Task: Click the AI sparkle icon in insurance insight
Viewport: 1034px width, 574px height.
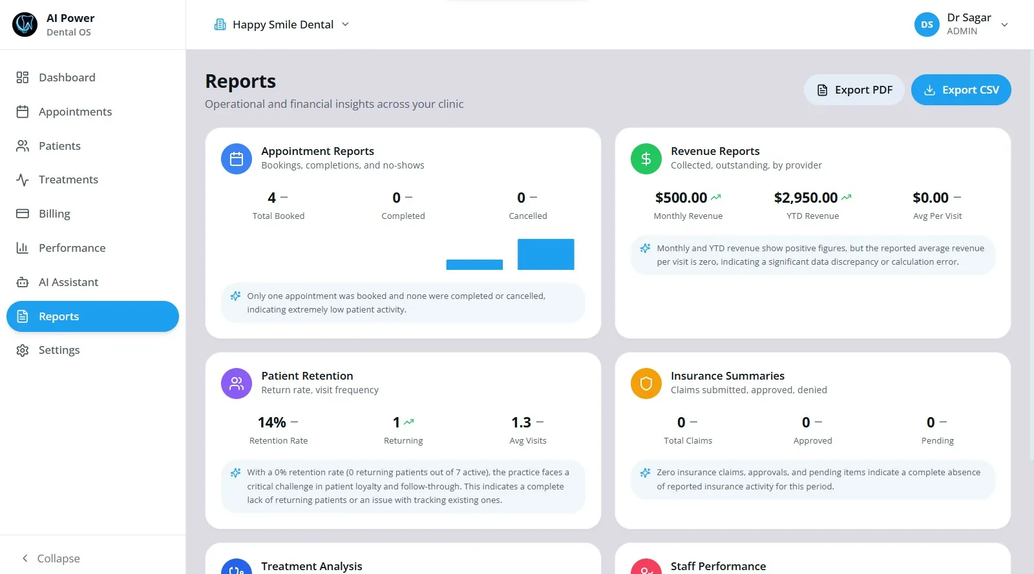Action: [x=645, y=473]
